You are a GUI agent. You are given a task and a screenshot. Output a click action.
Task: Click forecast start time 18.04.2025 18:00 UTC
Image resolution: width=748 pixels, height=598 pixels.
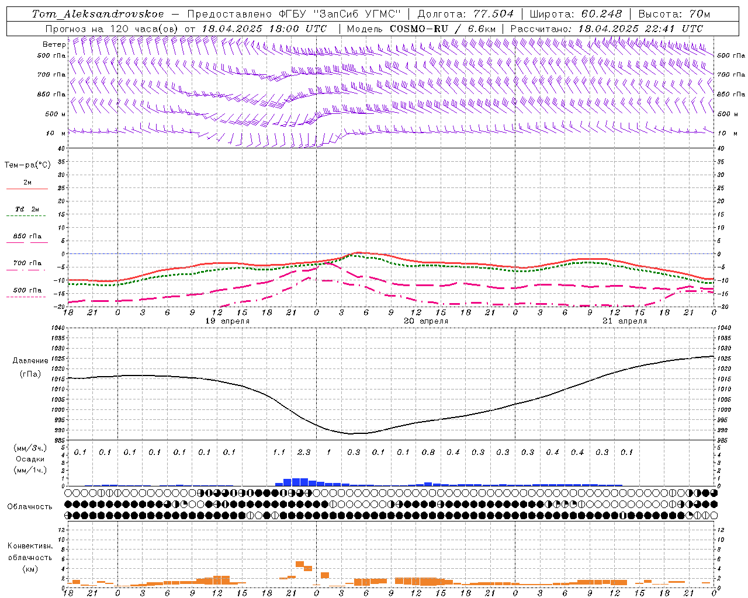tap(264, 29)
